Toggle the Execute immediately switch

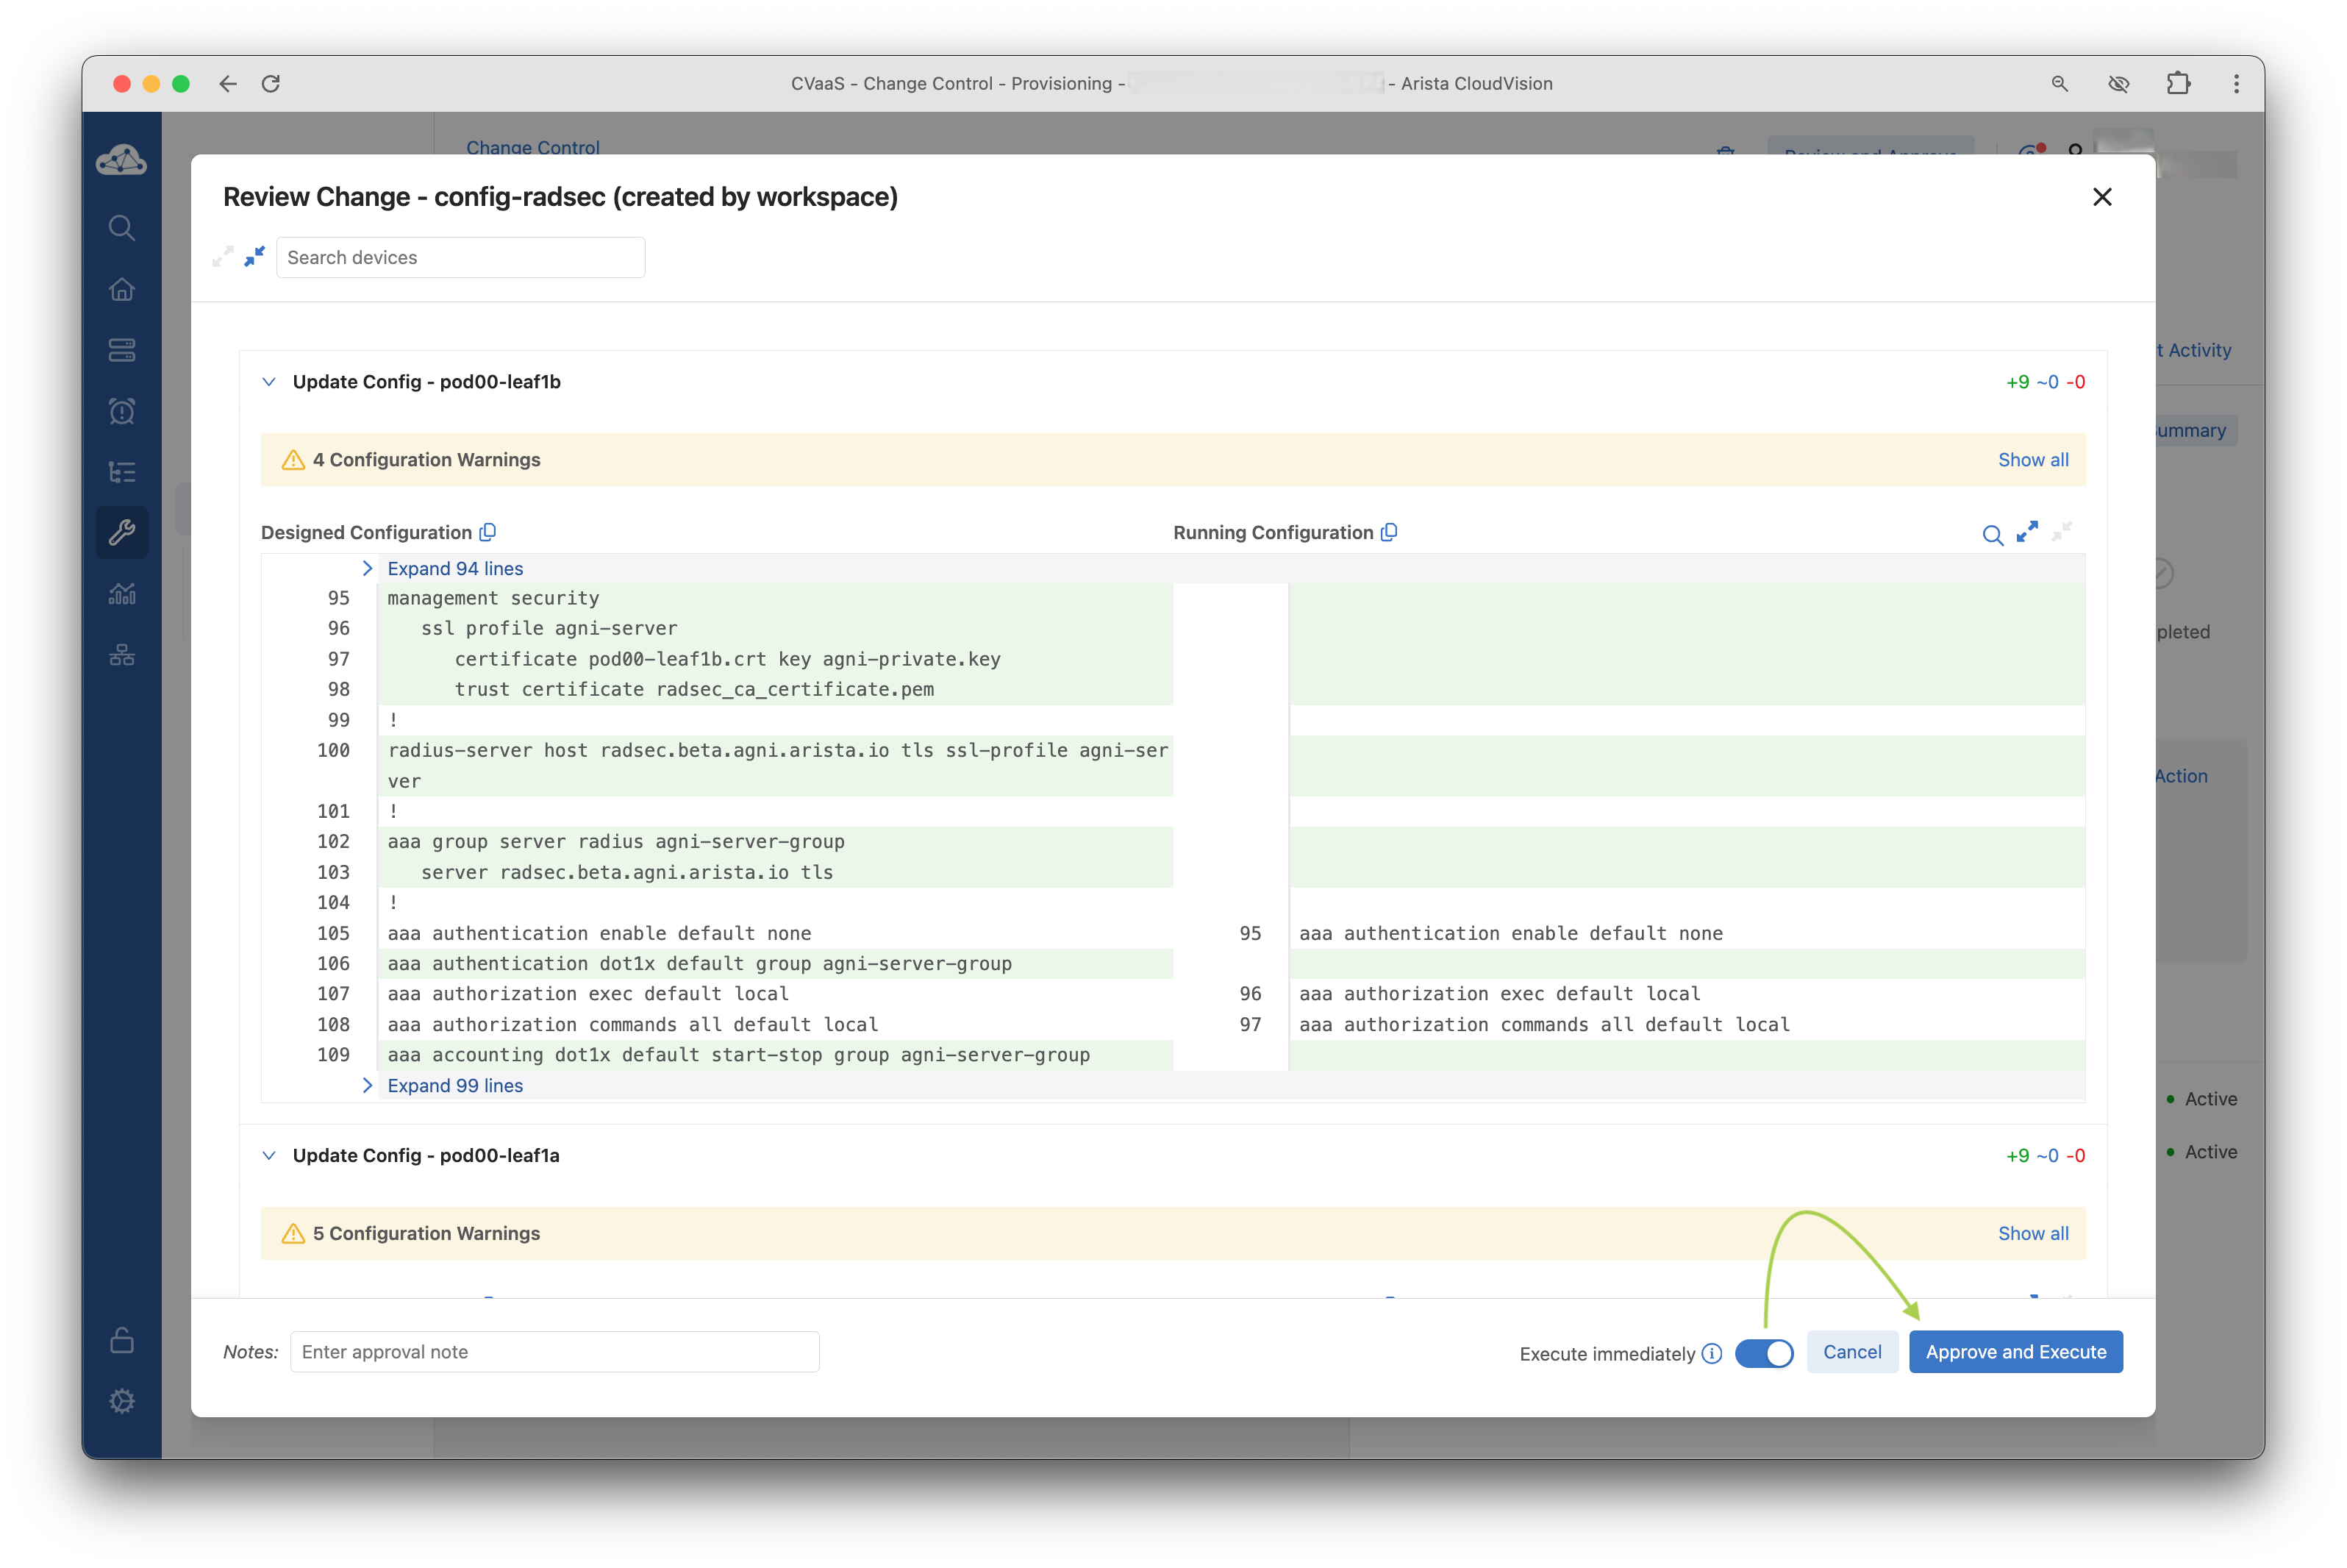(1764, 1353)
